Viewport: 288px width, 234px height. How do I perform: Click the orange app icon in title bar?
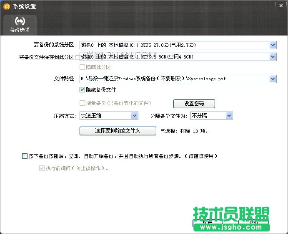coord(7,6)
